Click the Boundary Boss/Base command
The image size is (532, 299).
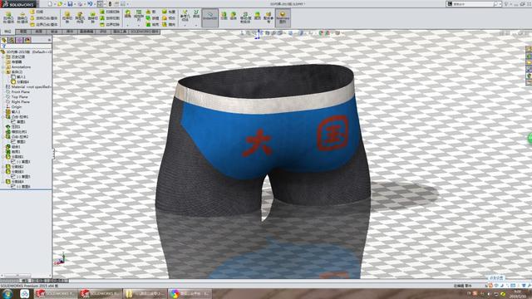pyautogui.click(x=43, y=24)
